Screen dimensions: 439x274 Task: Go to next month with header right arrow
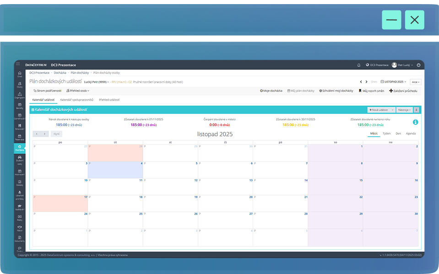(x=366, y=82)
